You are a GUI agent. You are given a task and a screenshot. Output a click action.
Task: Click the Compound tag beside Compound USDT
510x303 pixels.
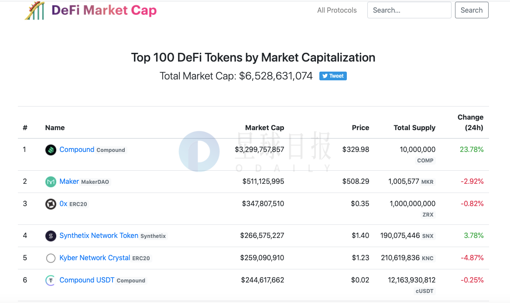[x=131, y=281]
